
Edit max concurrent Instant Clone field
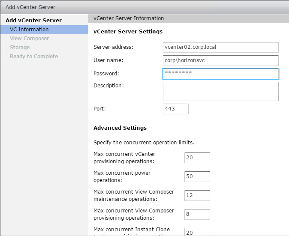tap(197, 232)
